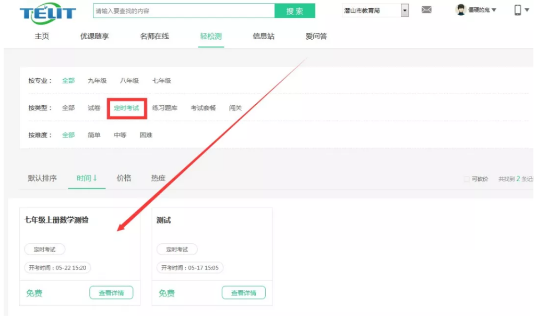Screen dimensions: 536x323
Task: Click the mobile phone icon
Action: pyautogui.click(x=518, y=10)
